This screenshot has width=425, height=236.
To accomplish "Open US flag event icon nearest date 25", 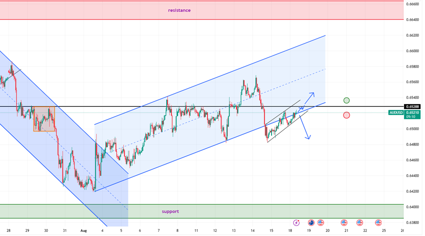I will [379, 223].
